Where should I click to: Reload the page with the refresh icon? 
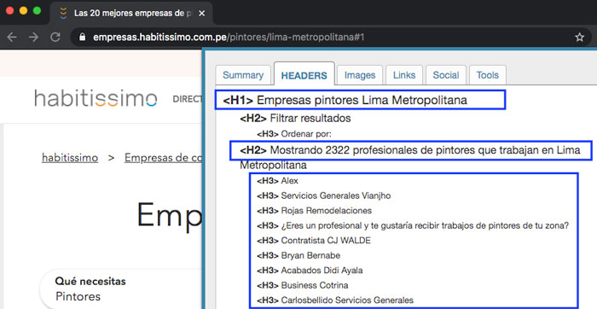pos(55,37)
